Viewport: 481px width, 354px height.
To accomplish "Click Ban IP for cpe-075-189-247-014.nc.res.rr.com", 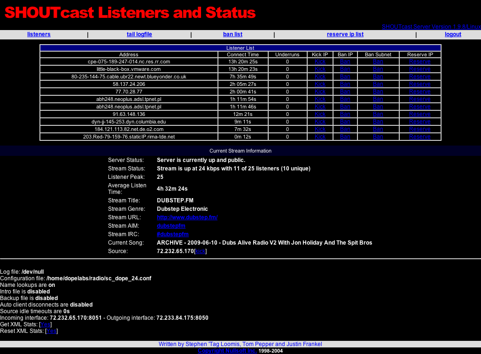I will [x=345, y=62].
